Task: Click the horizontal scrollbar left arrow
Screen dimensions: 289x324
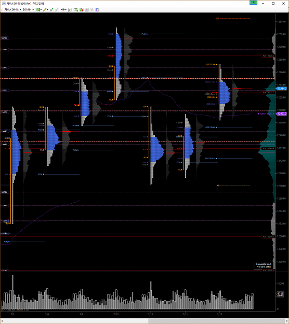Action: (x=2, y=321)
